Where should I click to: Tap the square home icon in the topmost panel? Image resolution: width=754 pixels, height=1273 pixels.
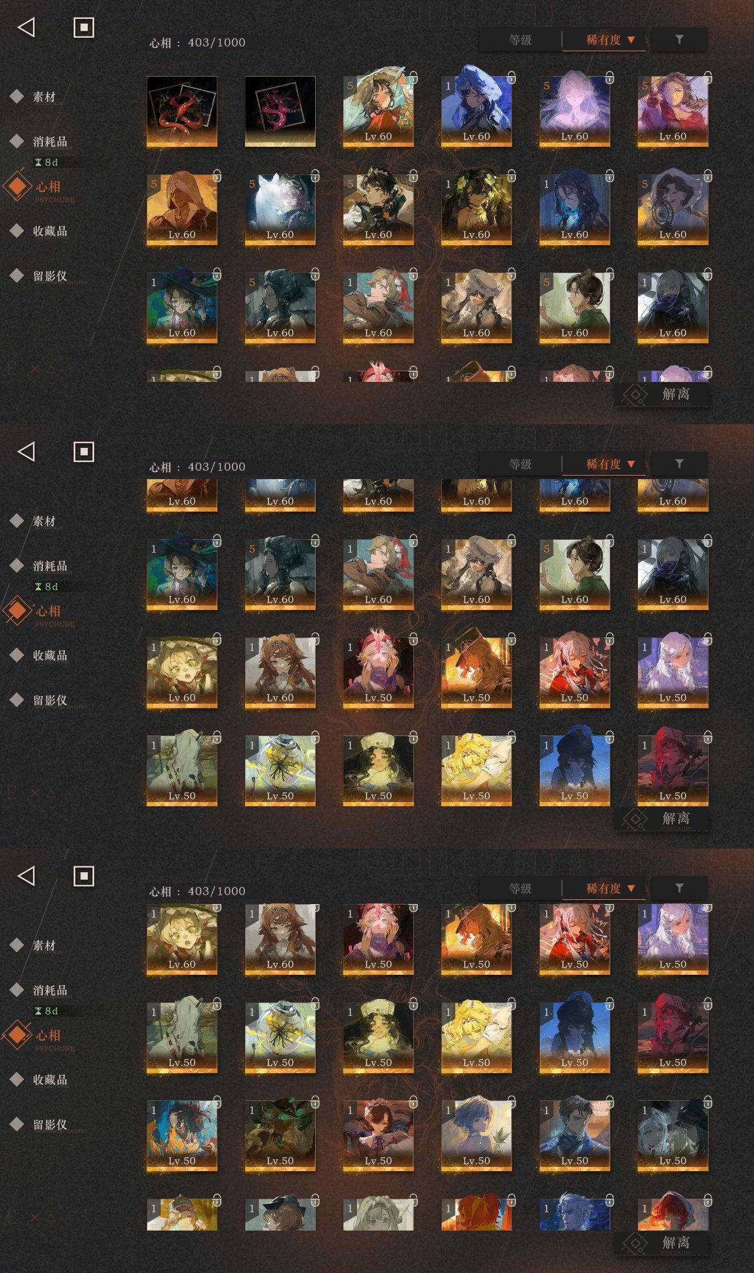point(84,27)
